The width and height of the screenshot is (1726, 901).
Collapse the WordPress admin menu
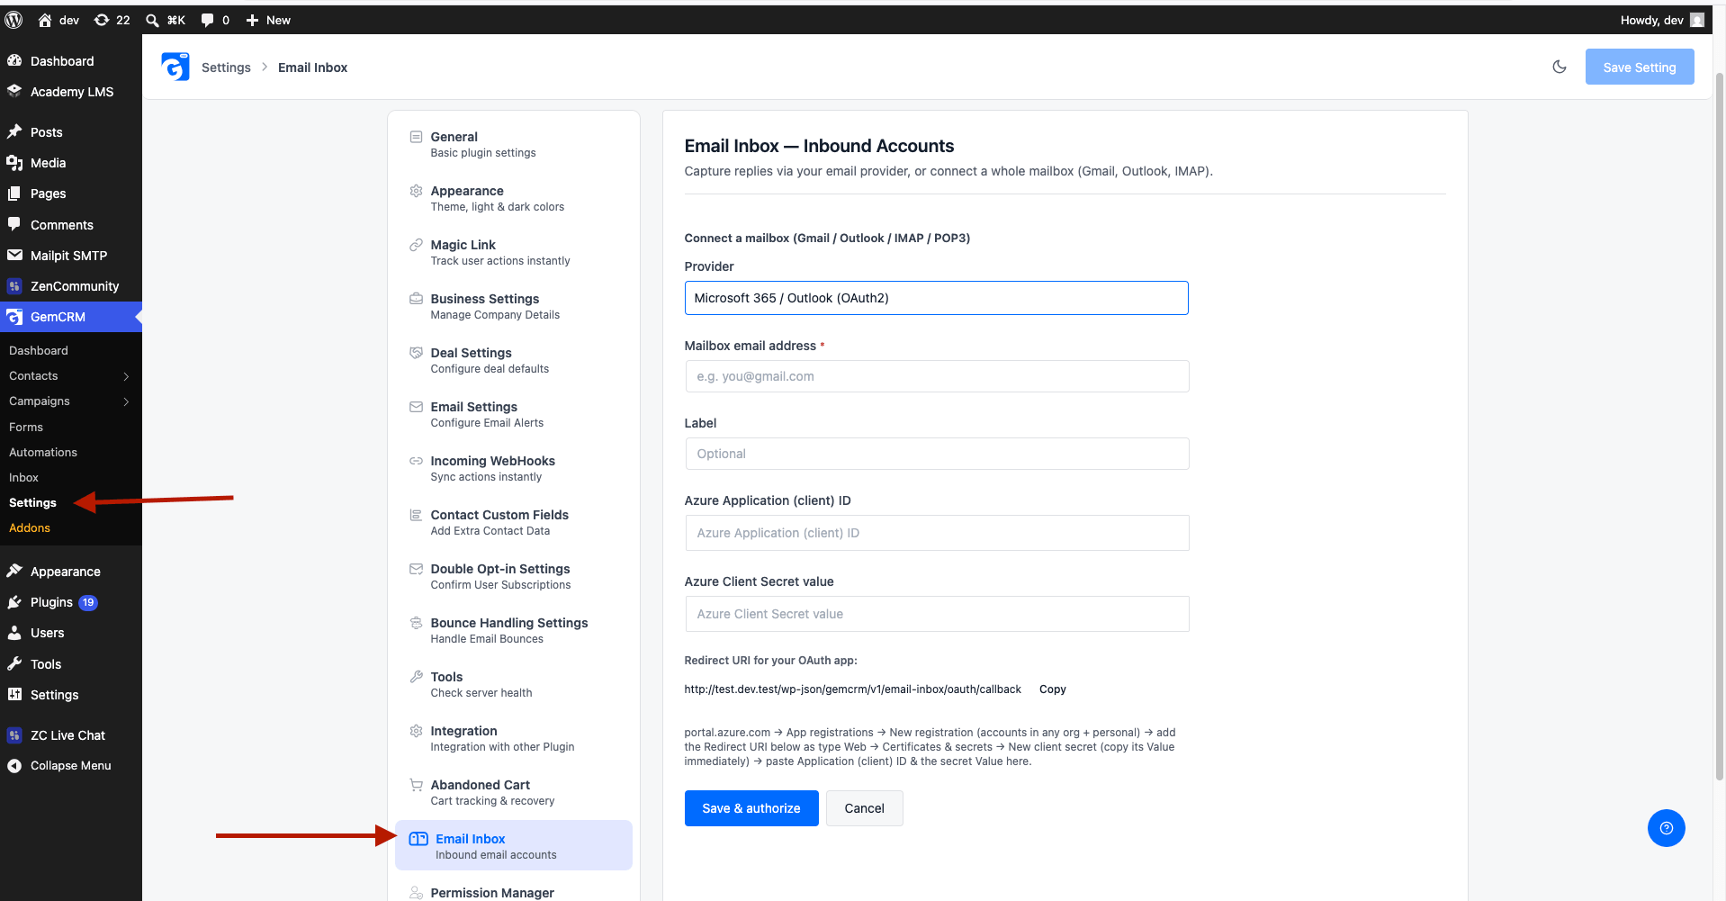click(71, 766)
